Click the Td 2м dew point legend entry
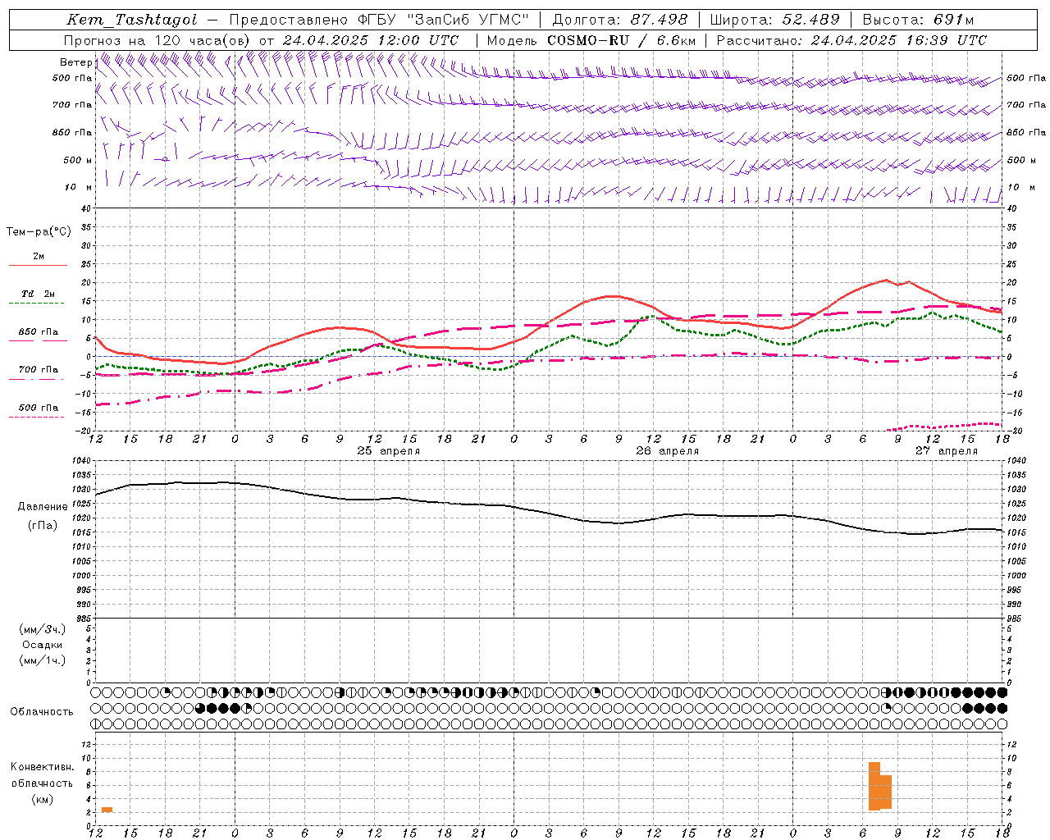The image size is (1050, 840). [x=39, y=294]
